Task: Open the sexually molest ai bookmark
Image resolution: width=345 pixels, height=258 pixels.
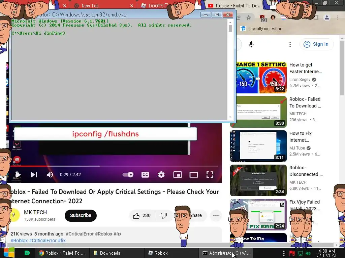Action: (260, 29)
